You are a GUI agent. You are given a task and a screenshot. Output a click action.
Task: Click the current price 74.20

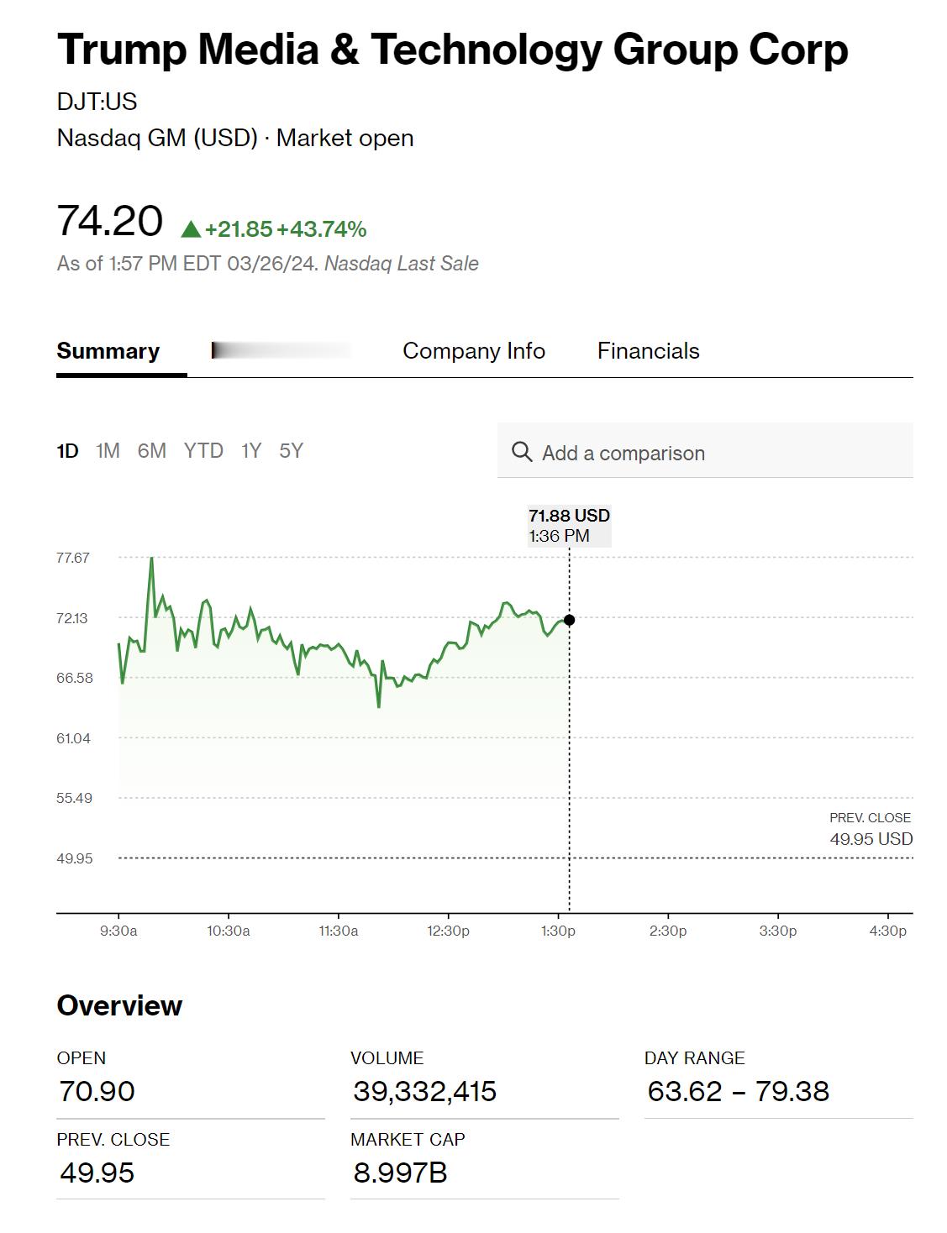(x=109, y=221)
